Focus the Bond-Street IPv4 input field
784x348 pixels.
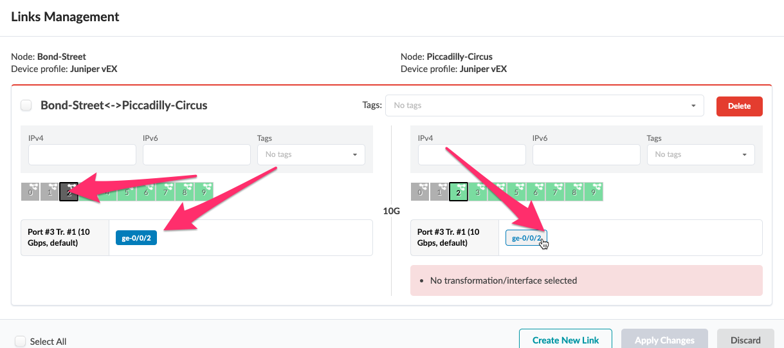point(82,154)
